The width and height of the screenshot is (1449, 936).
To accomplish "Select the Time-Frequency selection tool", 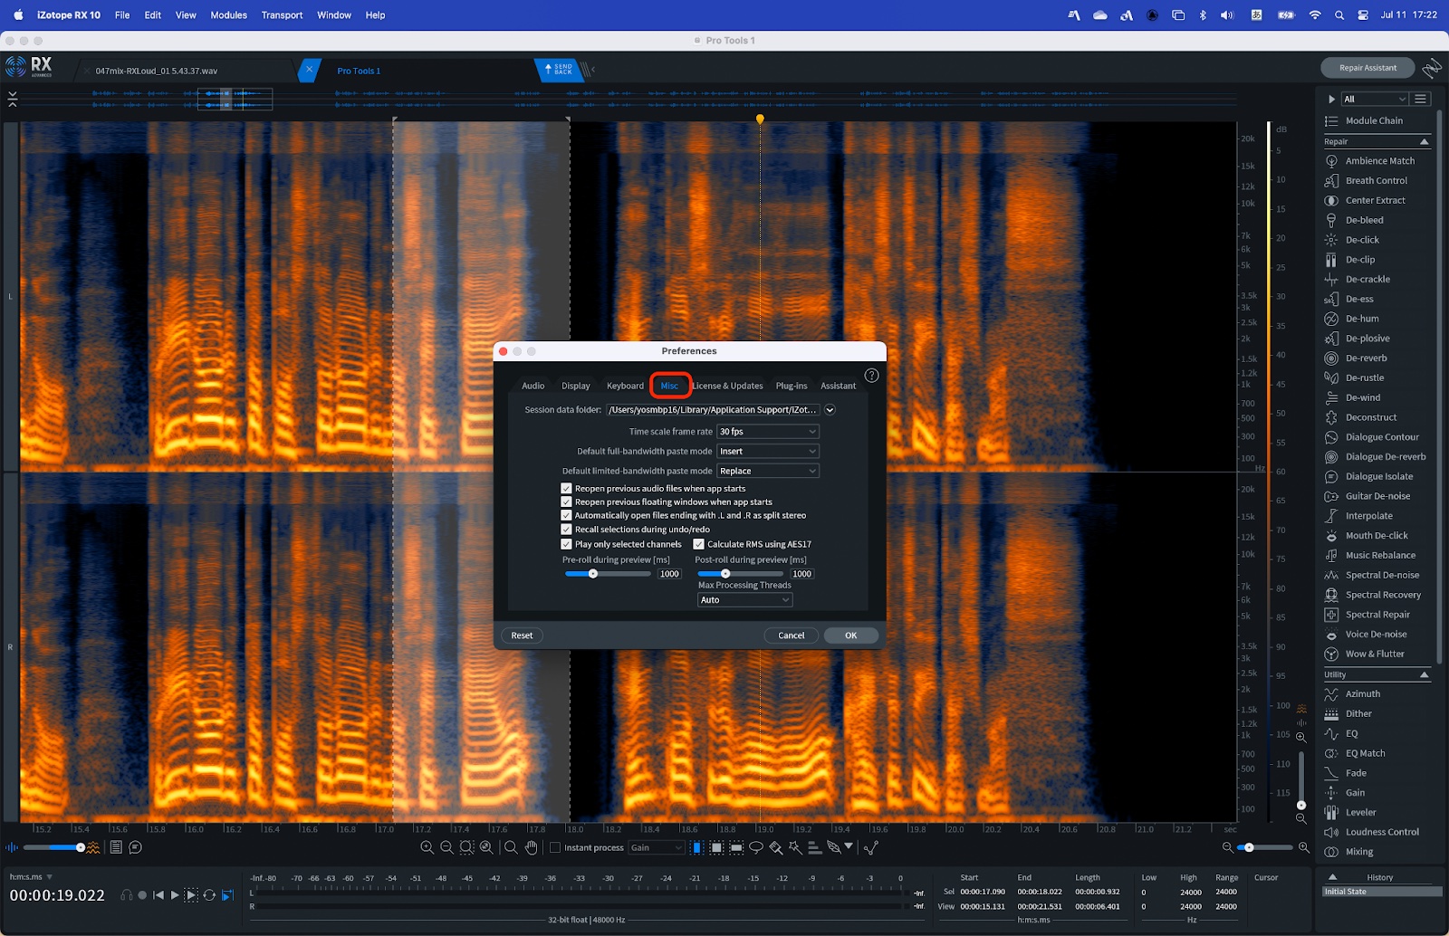I will [x=716, y=847].
